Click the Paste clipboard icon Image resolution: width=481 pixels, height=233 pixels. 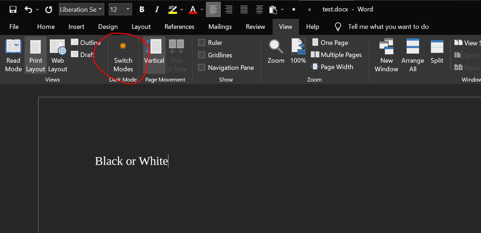tap(273, 10)
